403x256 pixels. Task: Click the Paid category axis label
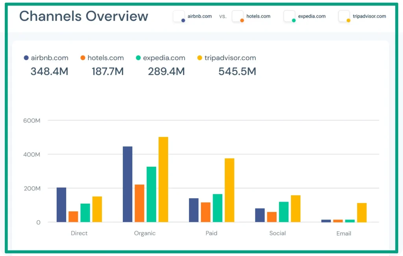click(211, 233)
